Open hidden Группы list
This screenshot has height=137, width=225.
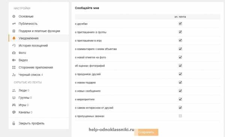click(x=24, y=98)
